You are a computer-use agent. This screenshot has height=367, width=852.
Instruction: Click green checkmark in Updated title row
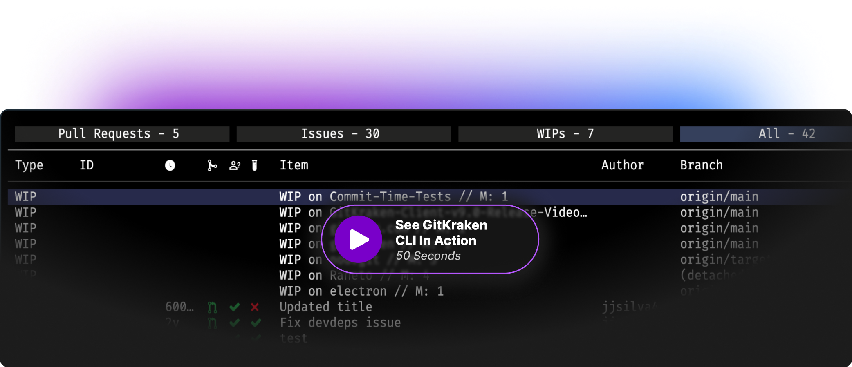(x=235, y=307)
